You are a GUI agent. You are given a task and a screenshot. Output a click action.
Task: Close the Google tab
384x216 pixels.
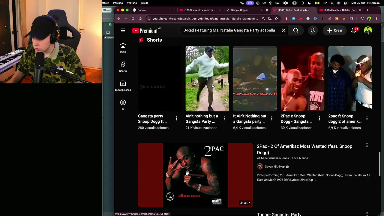click(x=173, y=10)
